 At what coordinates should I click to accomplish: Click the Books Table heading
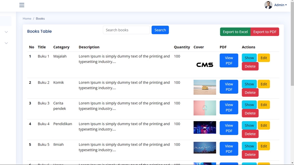40,31
